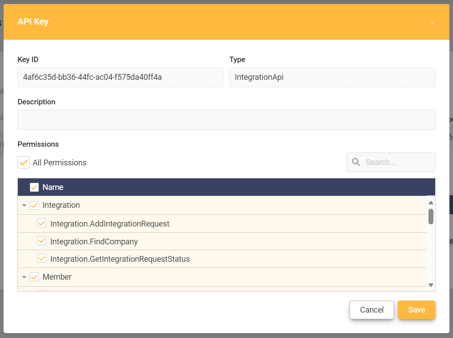Click the scrollbar up arrow
453x338 pixels.
pyautogui.click(x=430, y=203)
